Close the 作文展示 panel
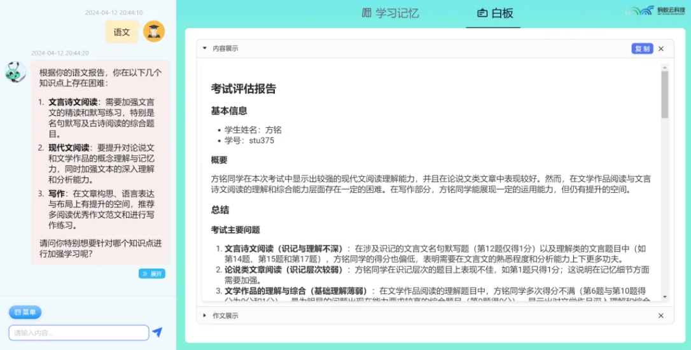The image size is (691, 350). [x=660, y=316]
